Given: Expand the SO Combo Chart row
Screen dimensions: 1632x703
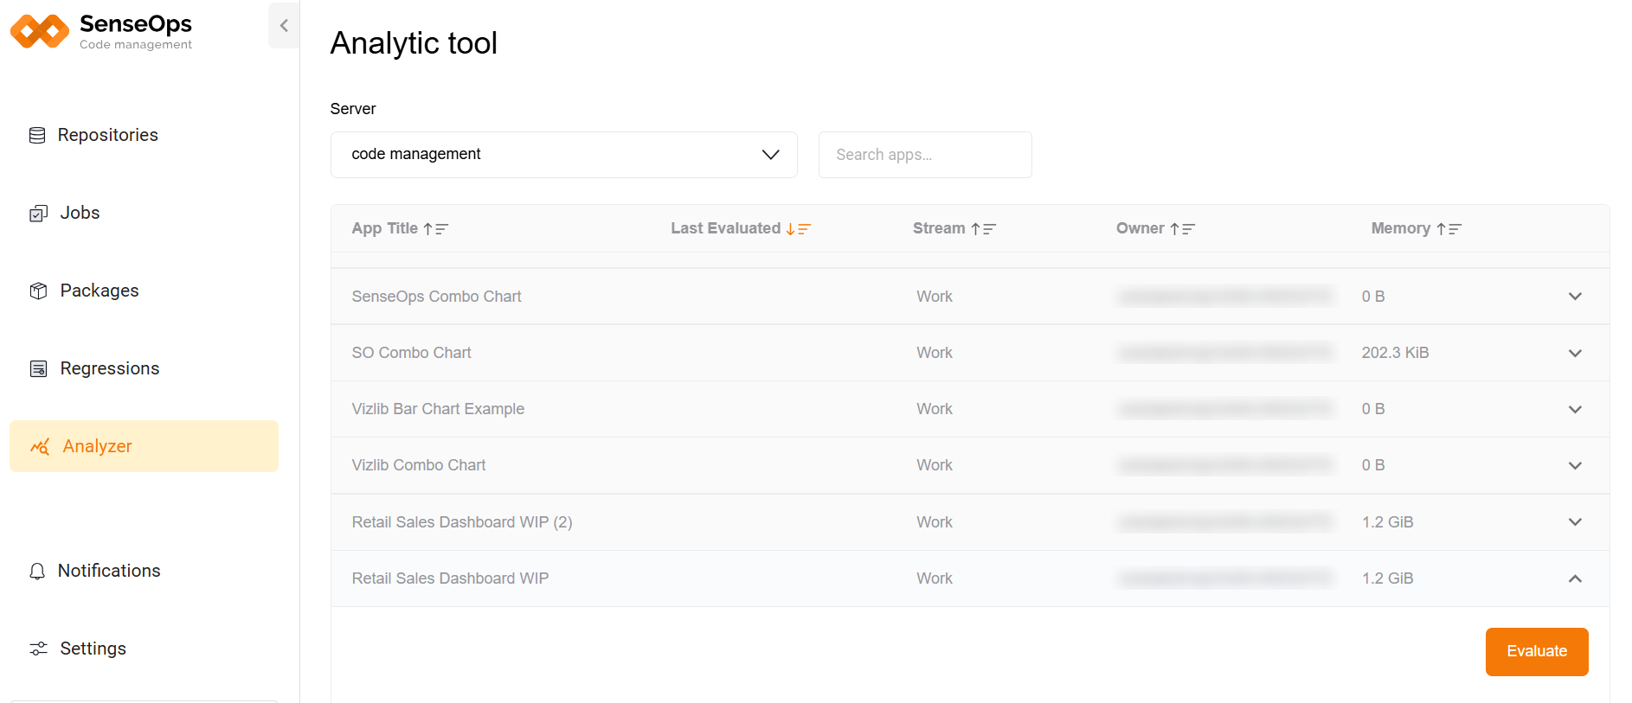Looking at the screenshot, I should pyautogui.click(x=1575, y=353).
